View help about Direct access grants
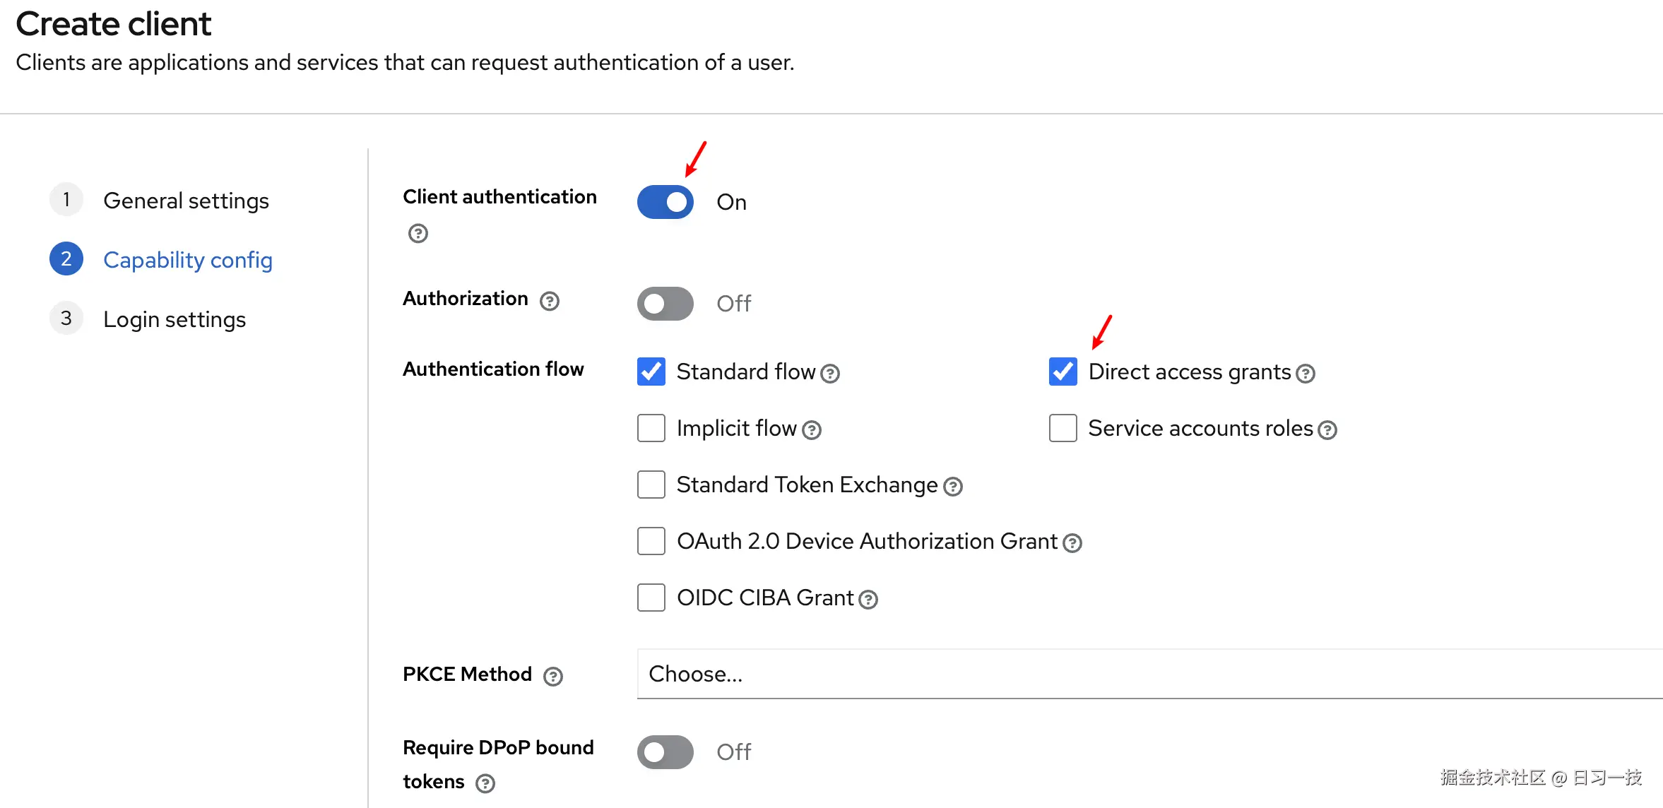 [1307, 374]
